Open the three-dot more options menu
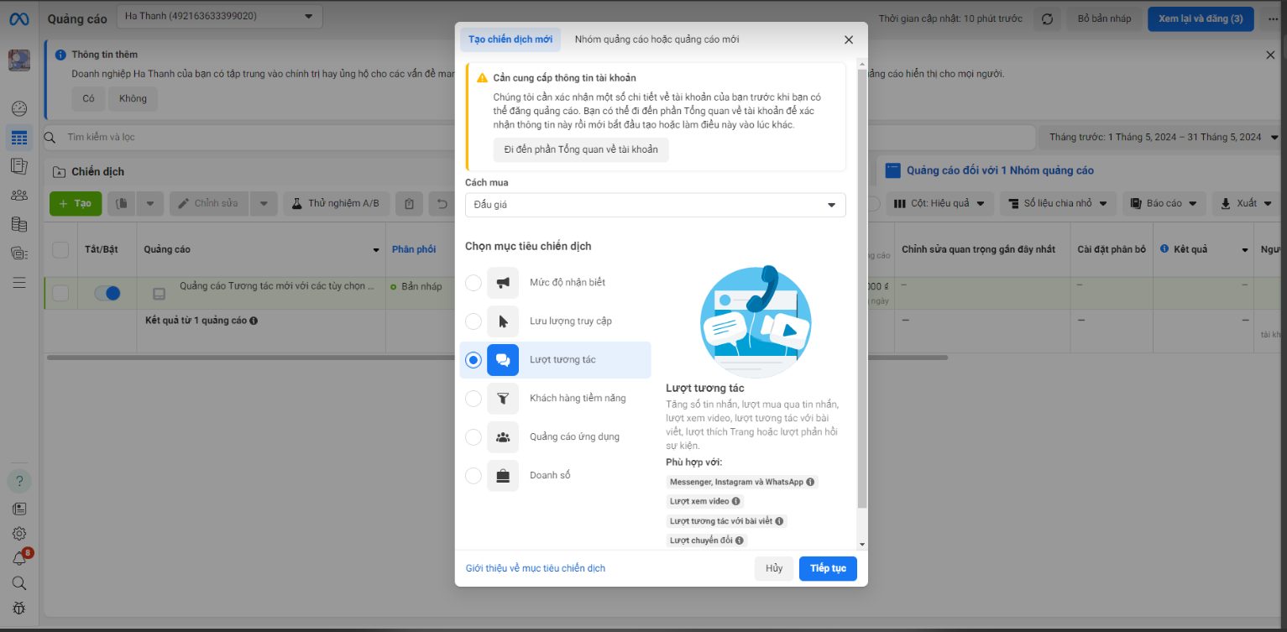The height and width of the screenshot is (632, 1287). pos(1274,18)
